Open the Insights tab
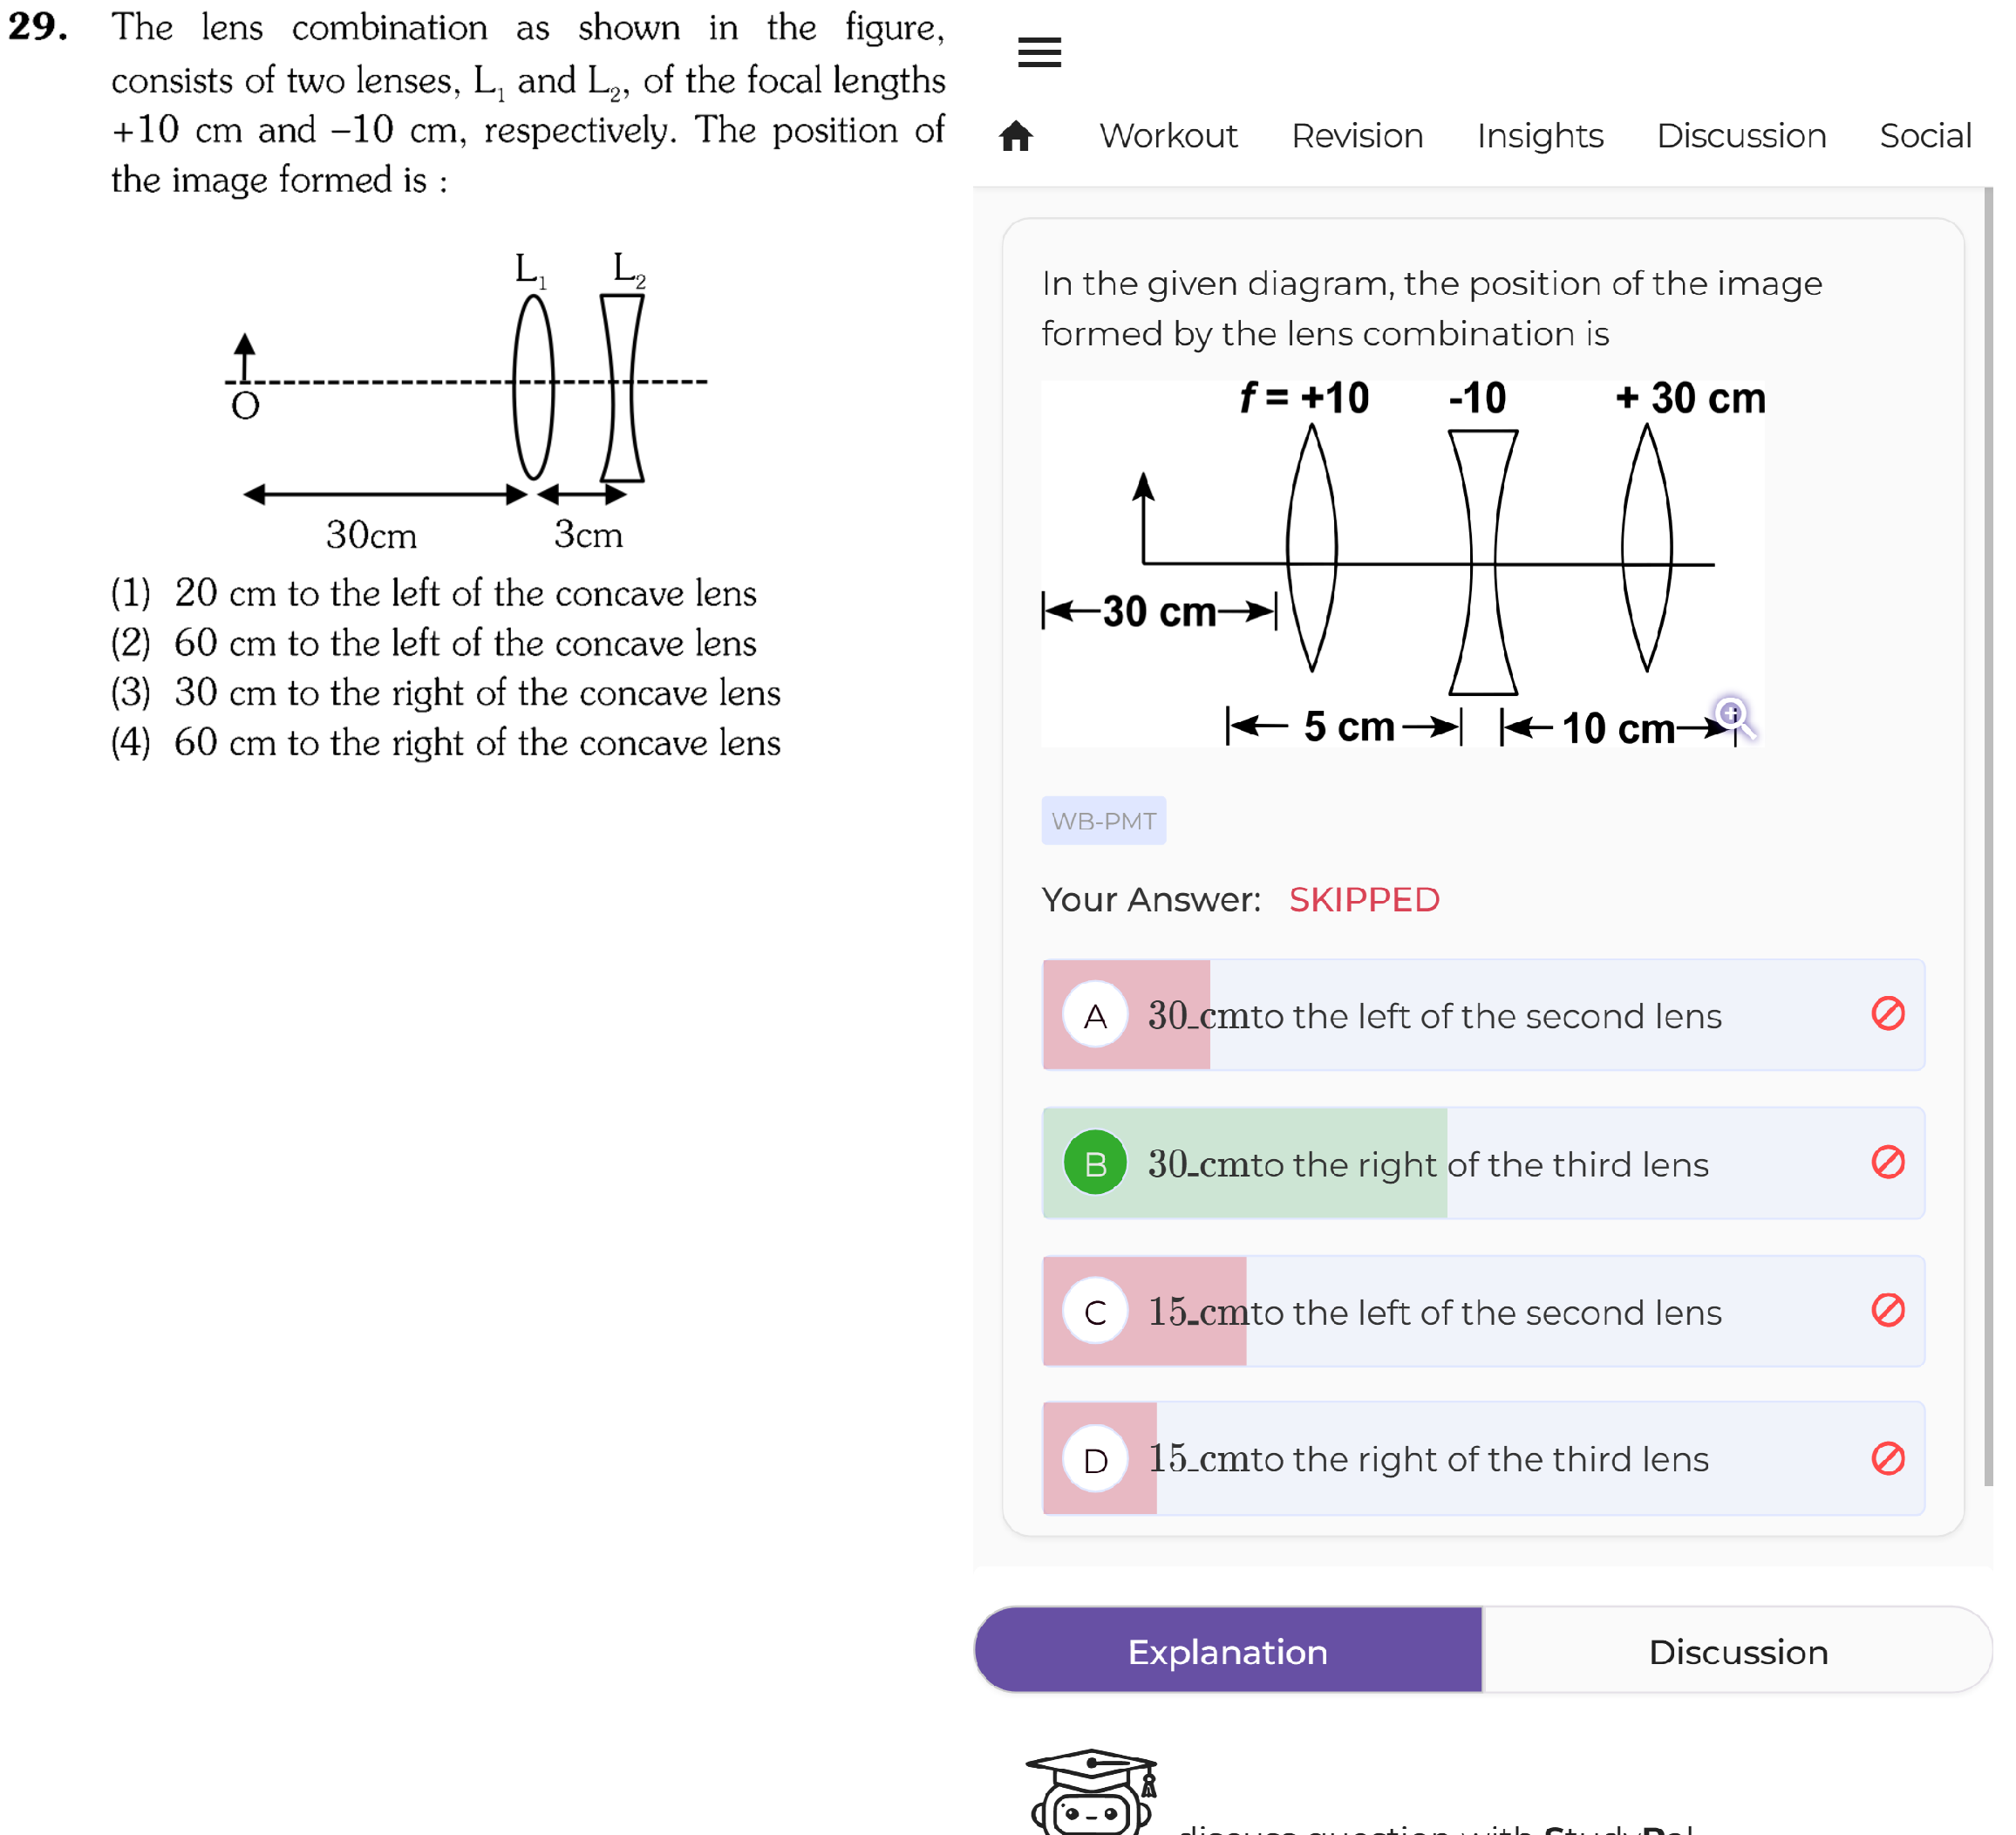2016x1835 pixels. (1540, 135)
